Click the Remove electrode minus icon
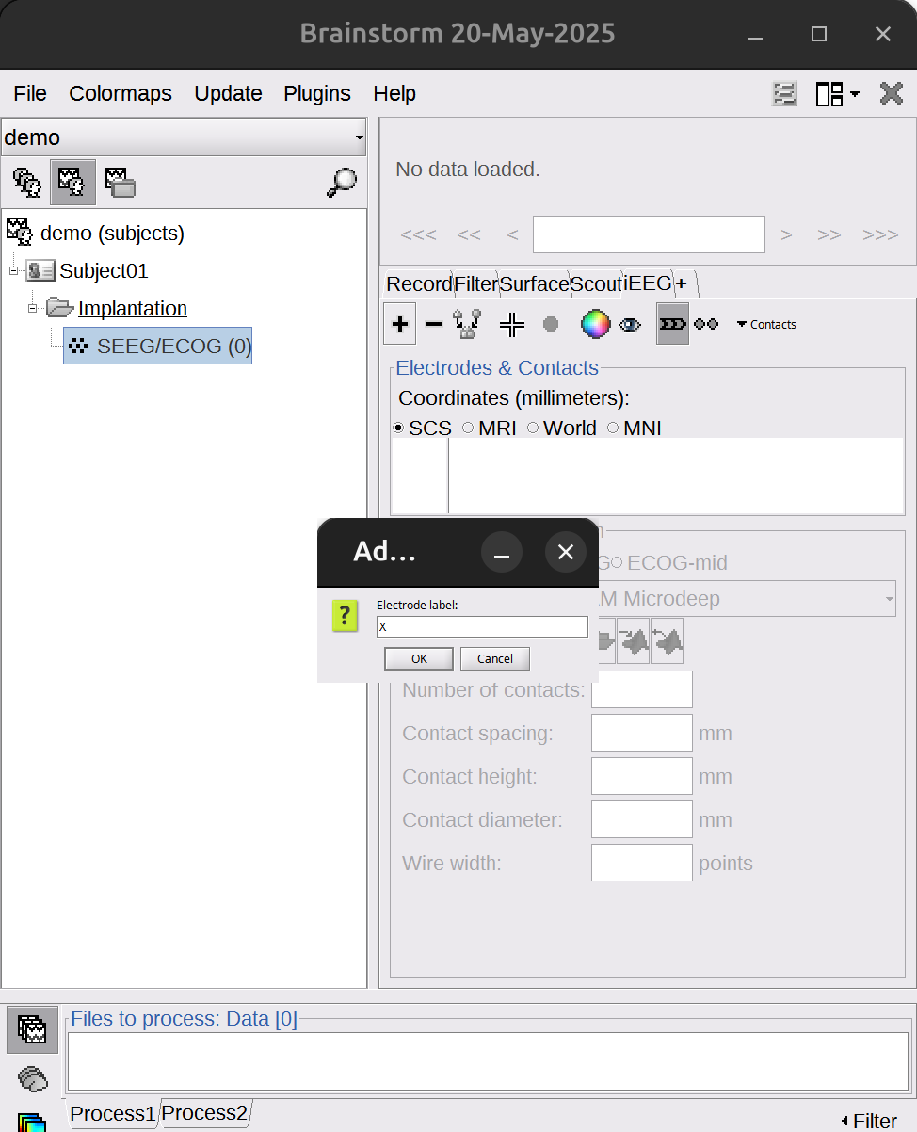 [x=433, y=324]
